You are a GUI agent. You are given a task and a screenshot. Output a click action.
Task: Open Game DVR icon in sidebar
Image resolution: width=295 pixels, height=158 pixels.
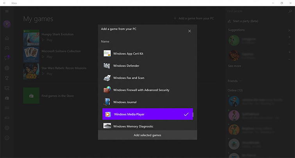[x=7, y=88]
